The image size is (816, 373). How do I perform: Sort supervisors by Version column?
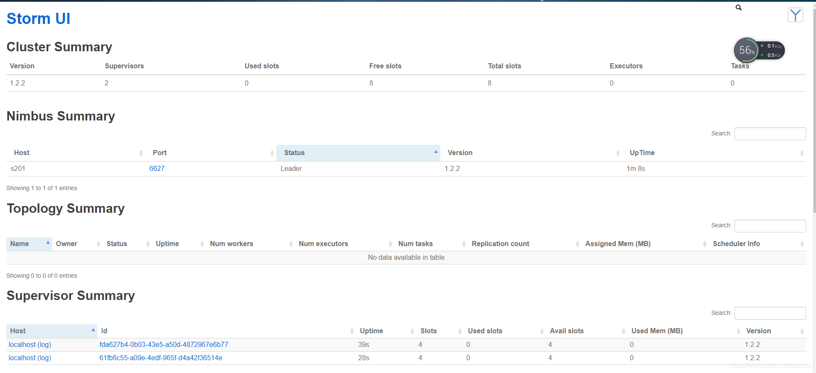774,331
